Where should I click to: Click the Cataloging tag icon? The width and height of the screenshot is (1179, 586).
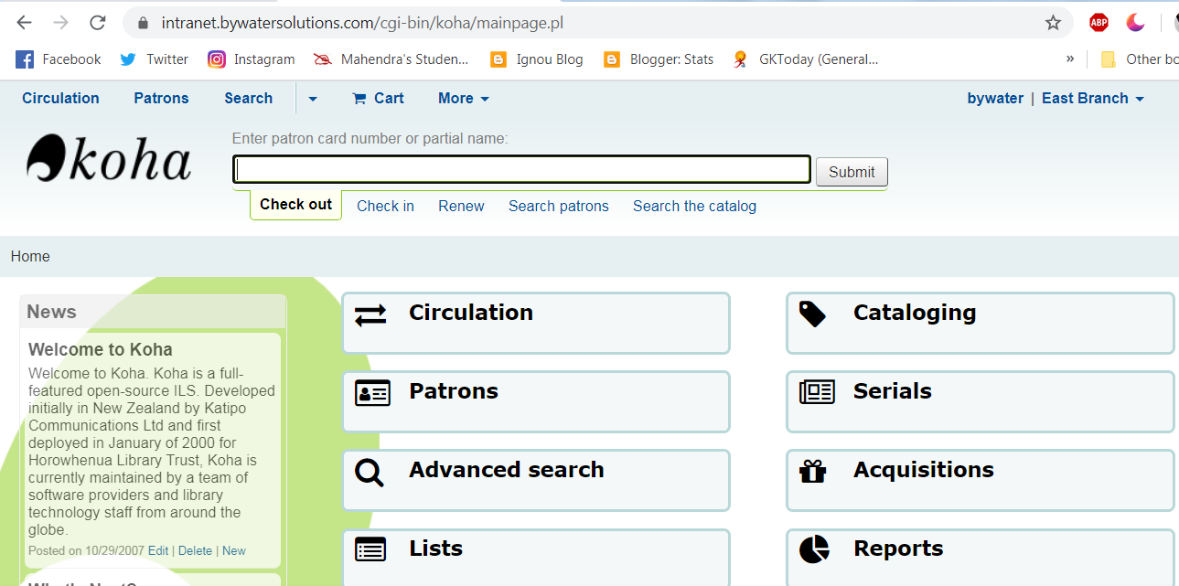point(812,314)
